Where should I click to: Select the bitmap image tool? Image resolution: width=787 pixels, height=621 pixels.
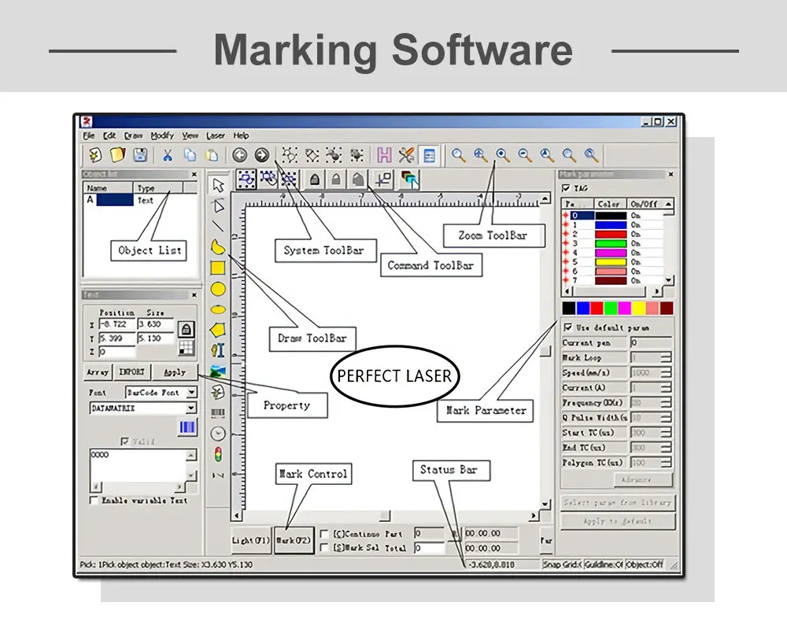[x=218, y=371]
